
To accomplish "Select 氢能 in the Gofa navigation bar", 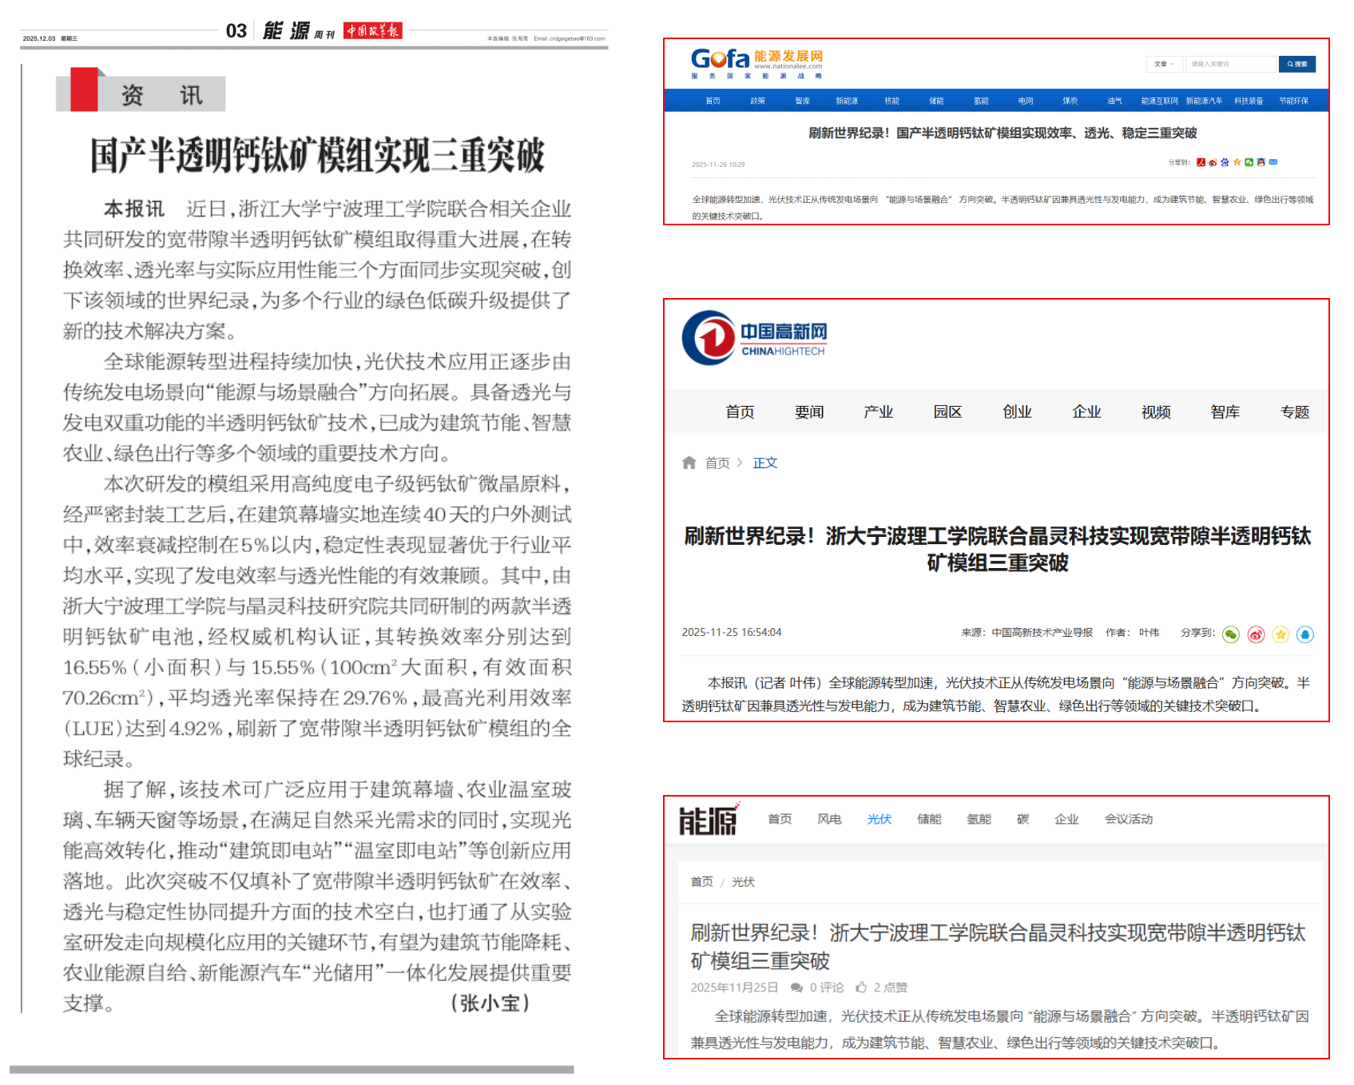I will tap(981, 101).
